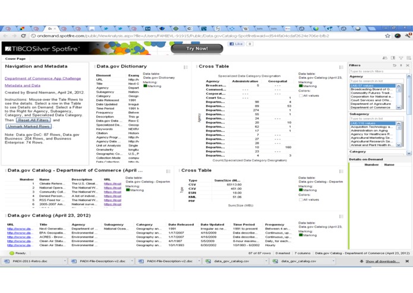Click green Marking swatch in upper Cross Table legend
This screenshot has width=413, height=293.
301,86
